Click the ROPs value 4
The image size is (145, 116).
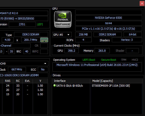point(83,40)
